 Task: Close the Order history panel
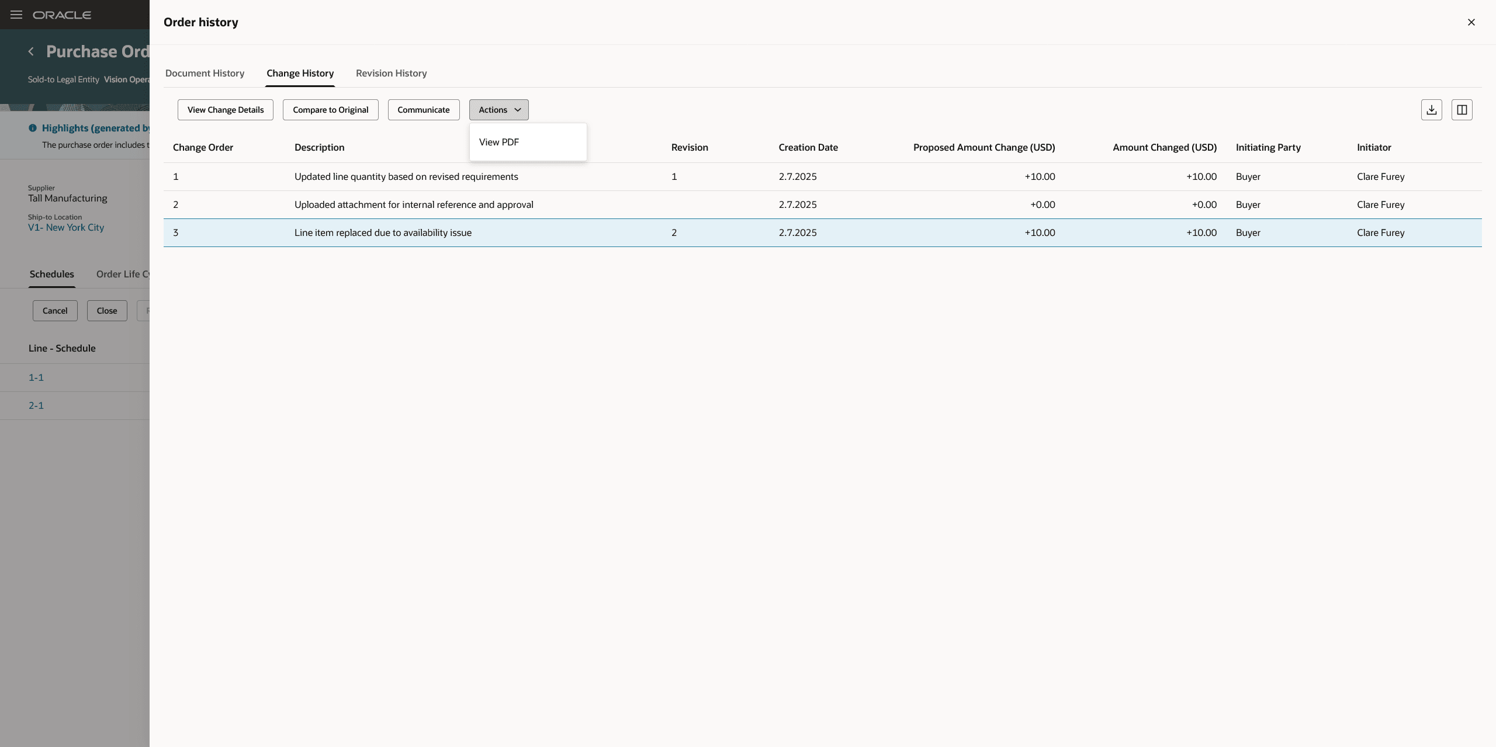1471,22
